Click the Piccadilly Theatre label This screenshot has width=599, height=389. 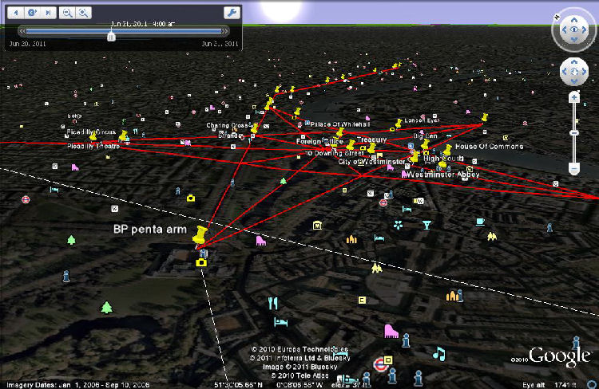pos(93,146)
